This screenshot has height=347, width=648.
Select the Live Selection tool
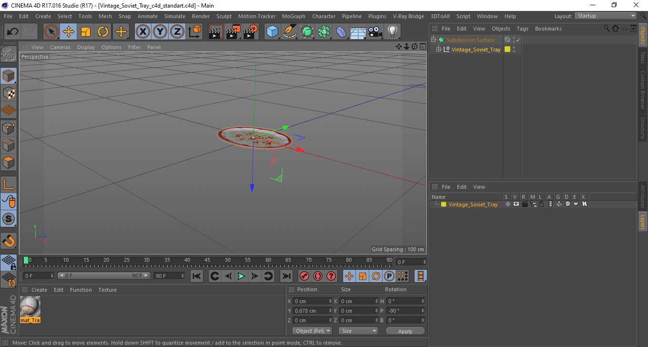coord(51,32)
